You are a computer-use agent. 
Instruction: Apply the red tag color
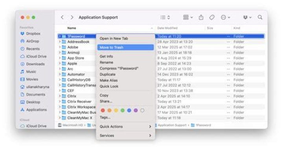(x=103, y=110)
